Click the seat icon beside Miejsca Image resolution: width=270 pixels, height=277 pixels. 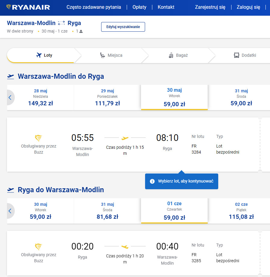tap(102, 55)
